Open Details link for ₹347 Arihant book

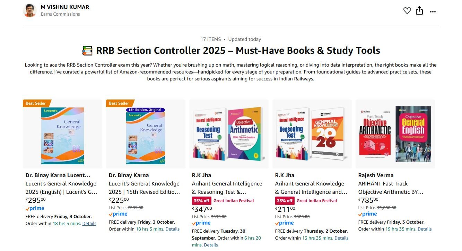211,245
